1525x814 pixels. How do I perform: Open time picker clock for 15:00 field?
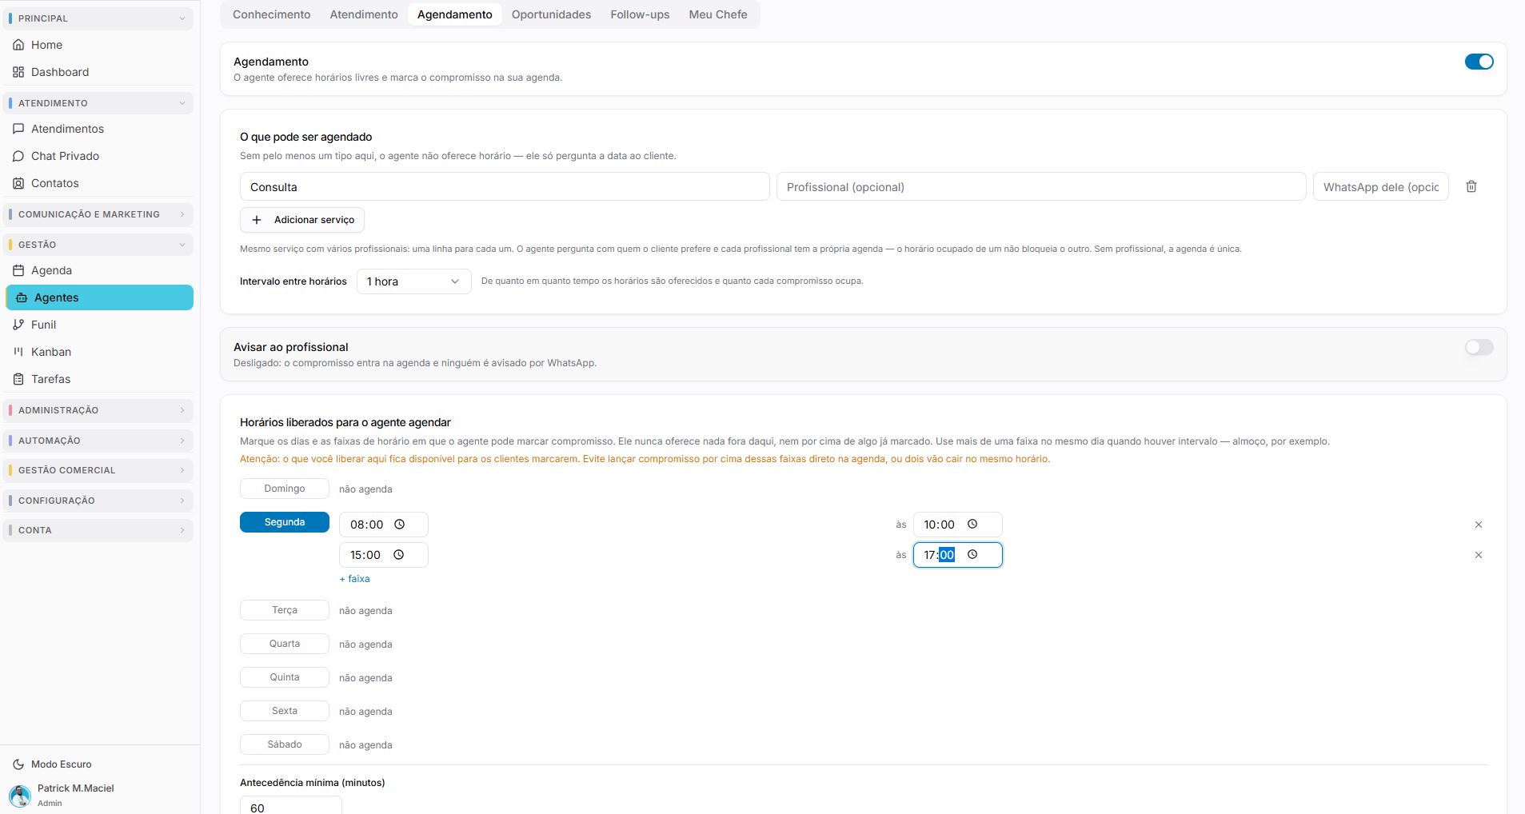[398, 555]
